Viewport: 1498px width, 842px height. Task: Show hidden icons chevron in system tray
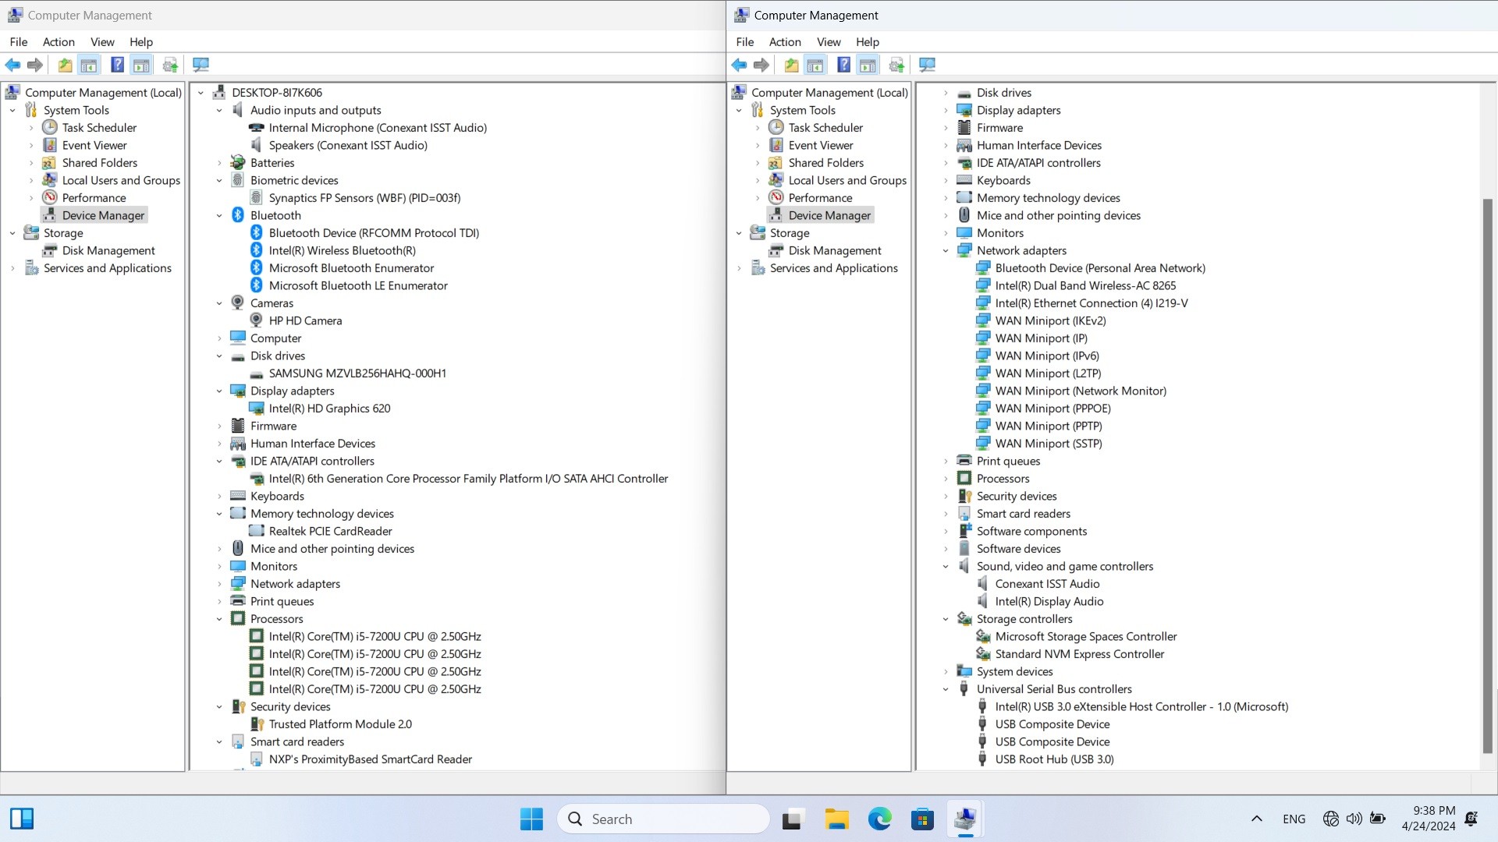pos(1256,819)
